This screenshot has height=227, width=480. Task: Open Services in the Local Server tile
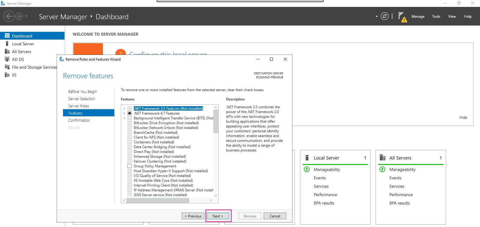[321, 186]
